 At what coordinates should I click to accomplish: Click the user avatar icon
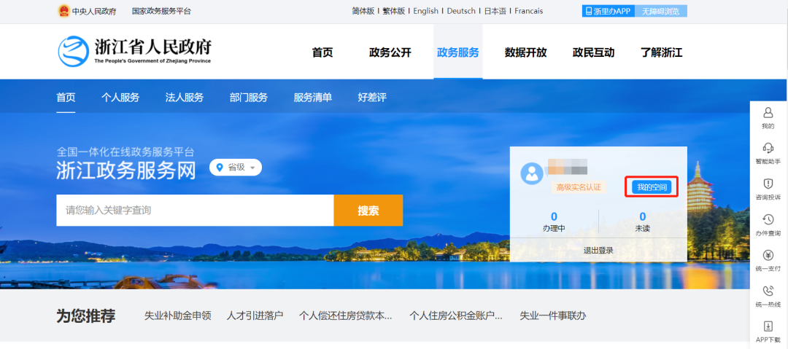pyautogui.click(x=531, y=173)
